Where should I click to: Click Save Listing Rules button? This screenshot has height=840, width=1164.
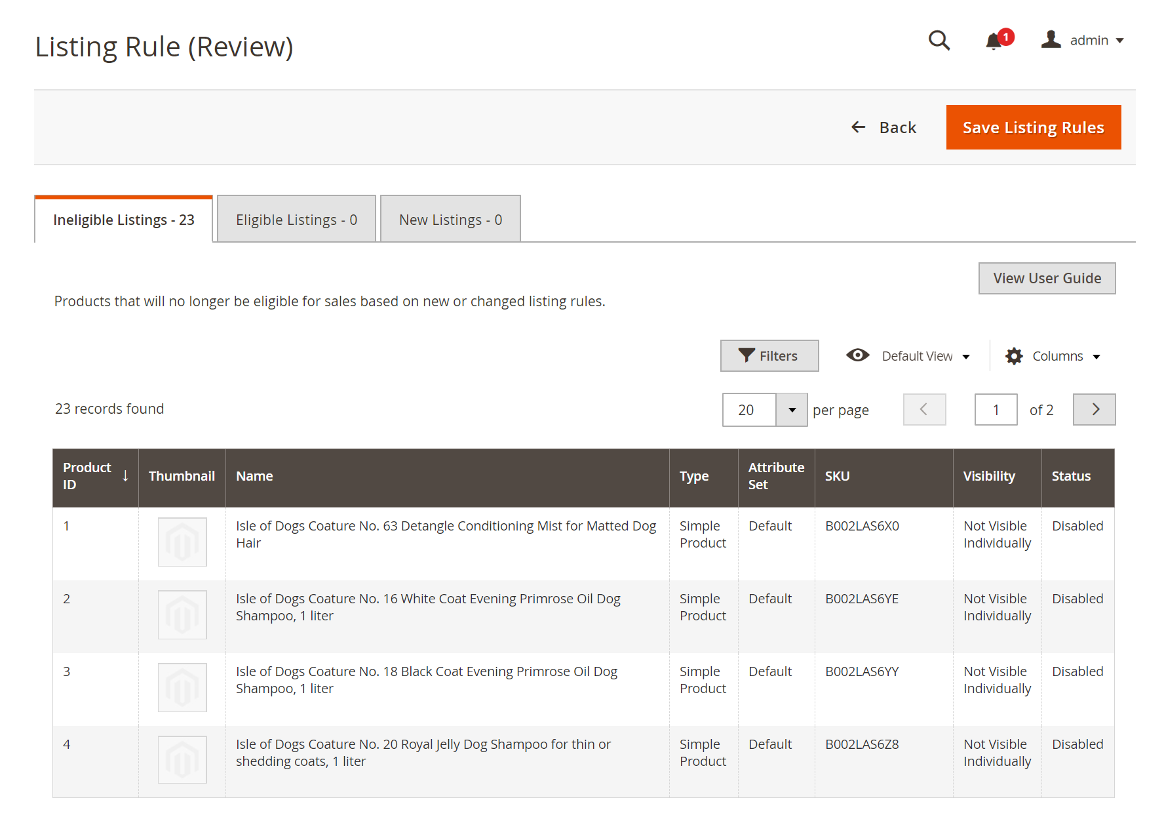tap(1033, 127)
